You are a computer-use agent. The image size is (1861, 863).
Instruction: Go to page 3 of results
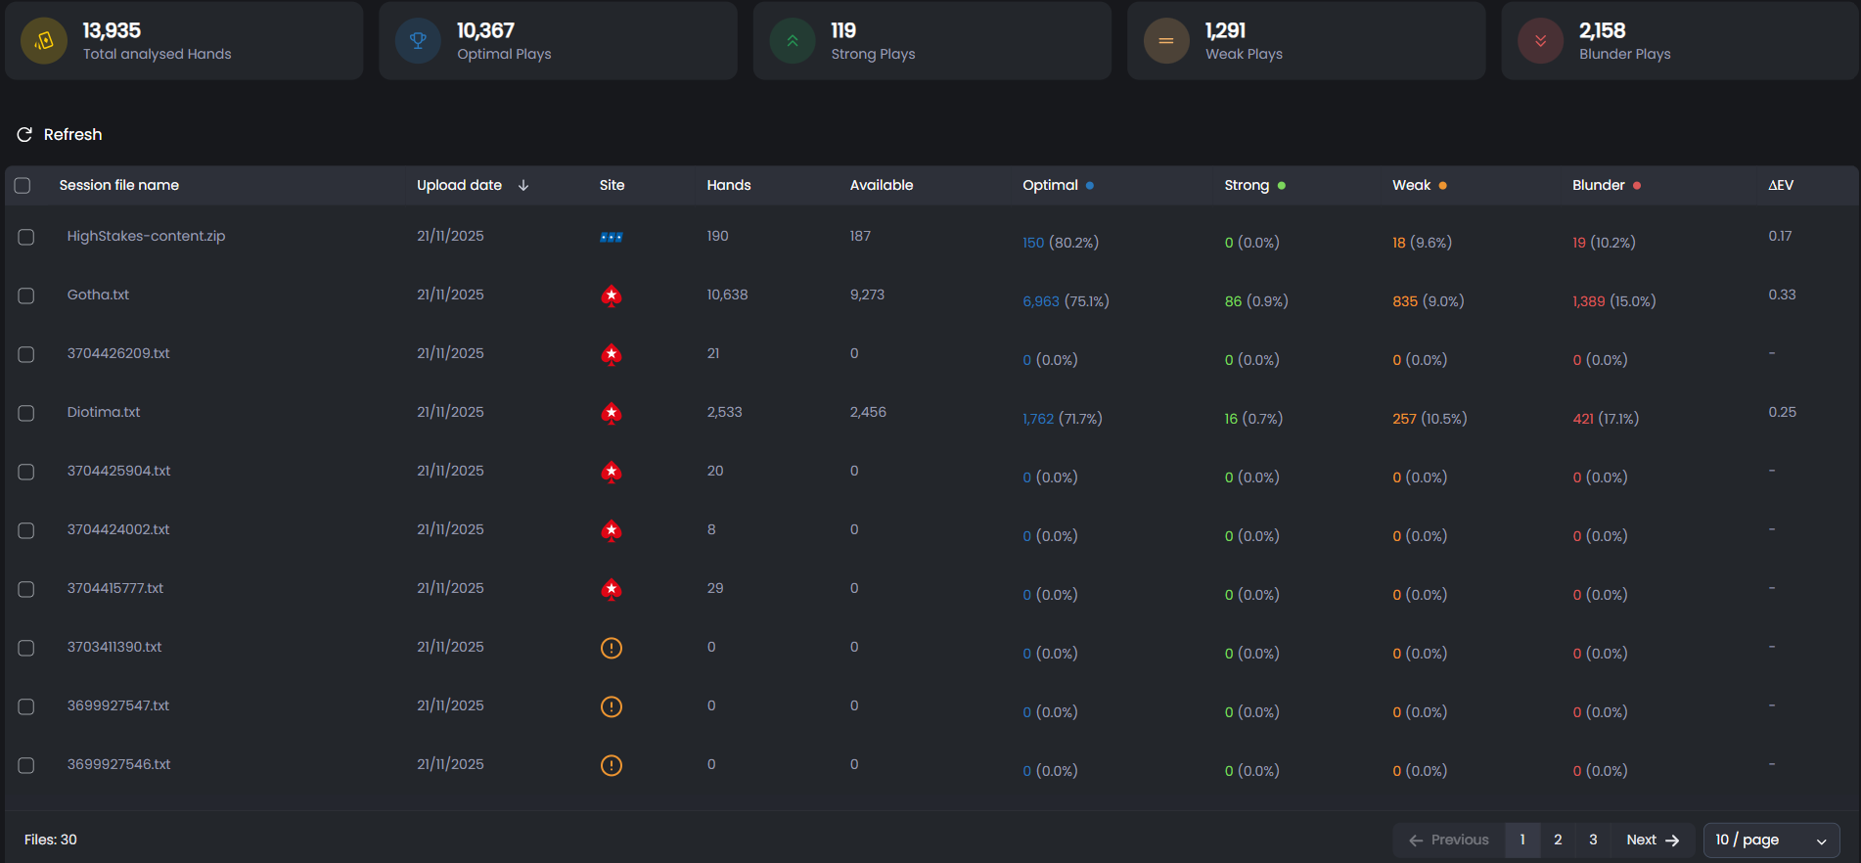click(x=1593, y=840)
